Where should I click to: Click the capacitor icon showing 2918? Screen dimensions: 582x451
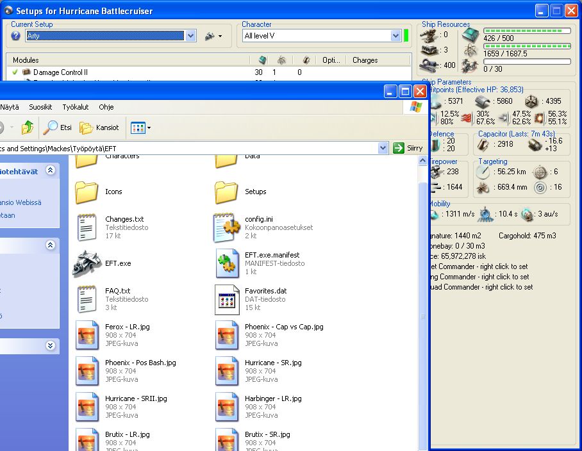483,145
